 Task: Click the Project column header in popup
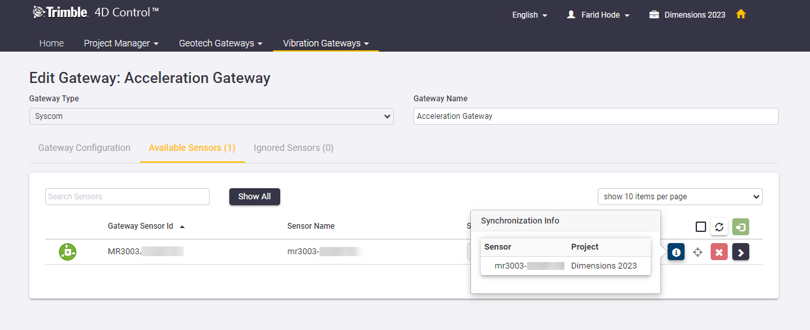(585, 247)
